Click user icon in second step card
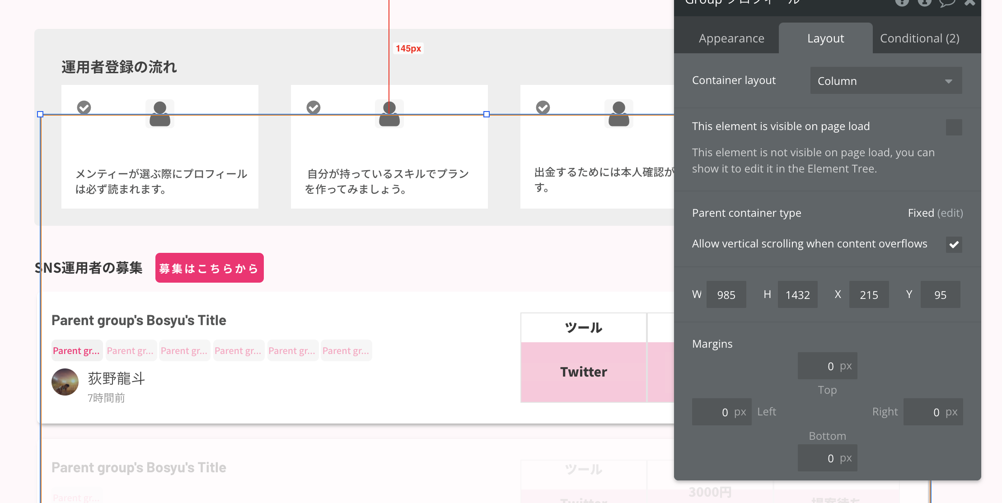Image resolution: width=1002 pixels, height=503 pixels. (x=389, y=114)
